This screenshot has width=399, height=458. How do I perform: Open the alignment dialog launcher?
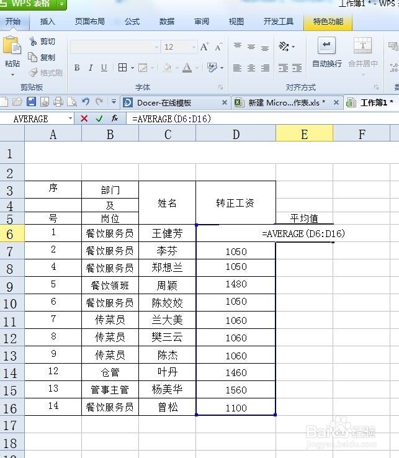point(376,87)
